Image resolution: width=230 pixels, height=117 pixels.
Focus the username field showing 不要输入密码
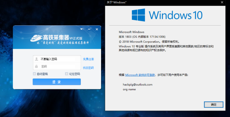pyautogui.click(x=59, y=59)
